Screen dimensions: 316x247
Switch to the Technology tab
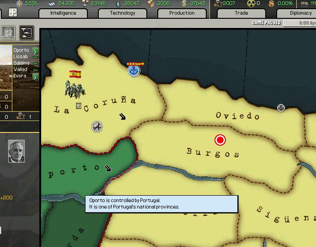(123, 13)
